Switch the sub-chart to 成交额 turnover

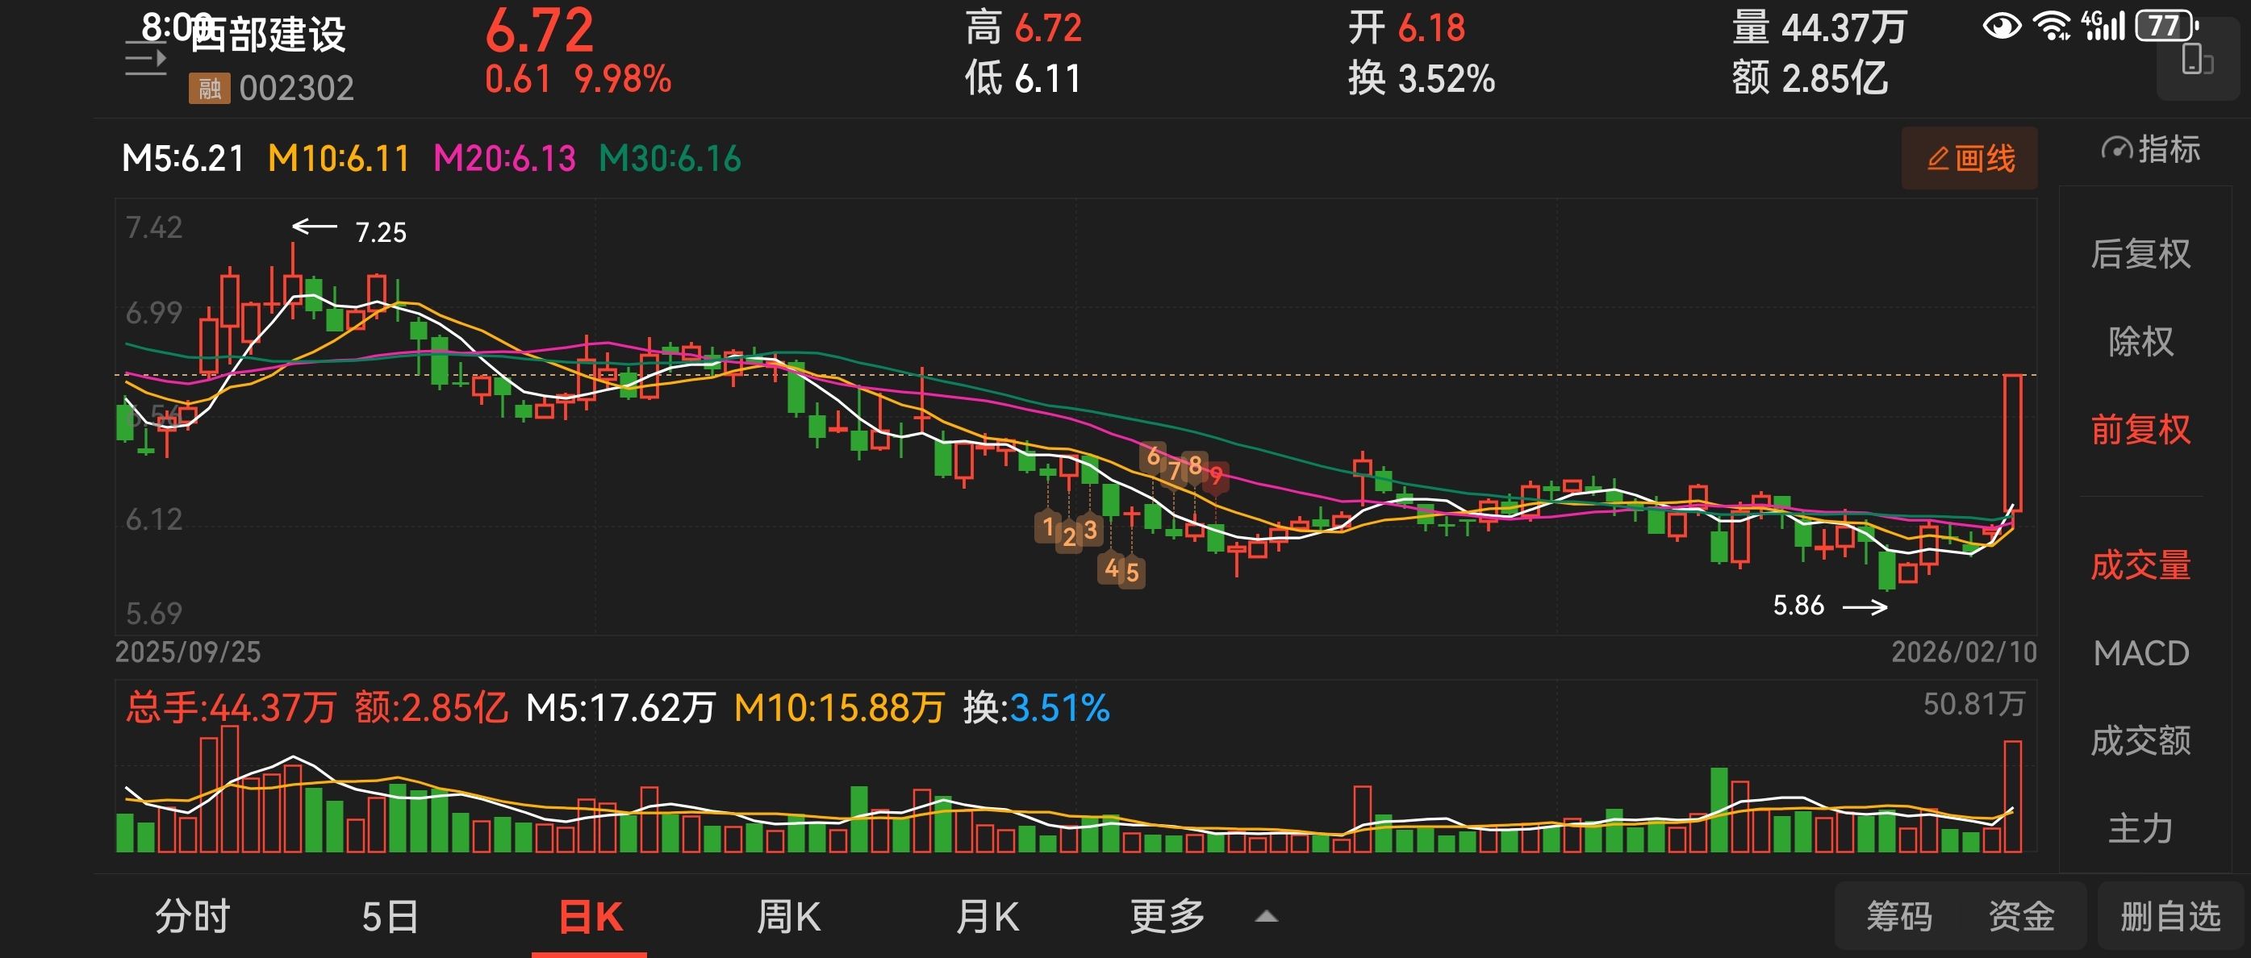pyautogui.click(x=2140, y=740)
